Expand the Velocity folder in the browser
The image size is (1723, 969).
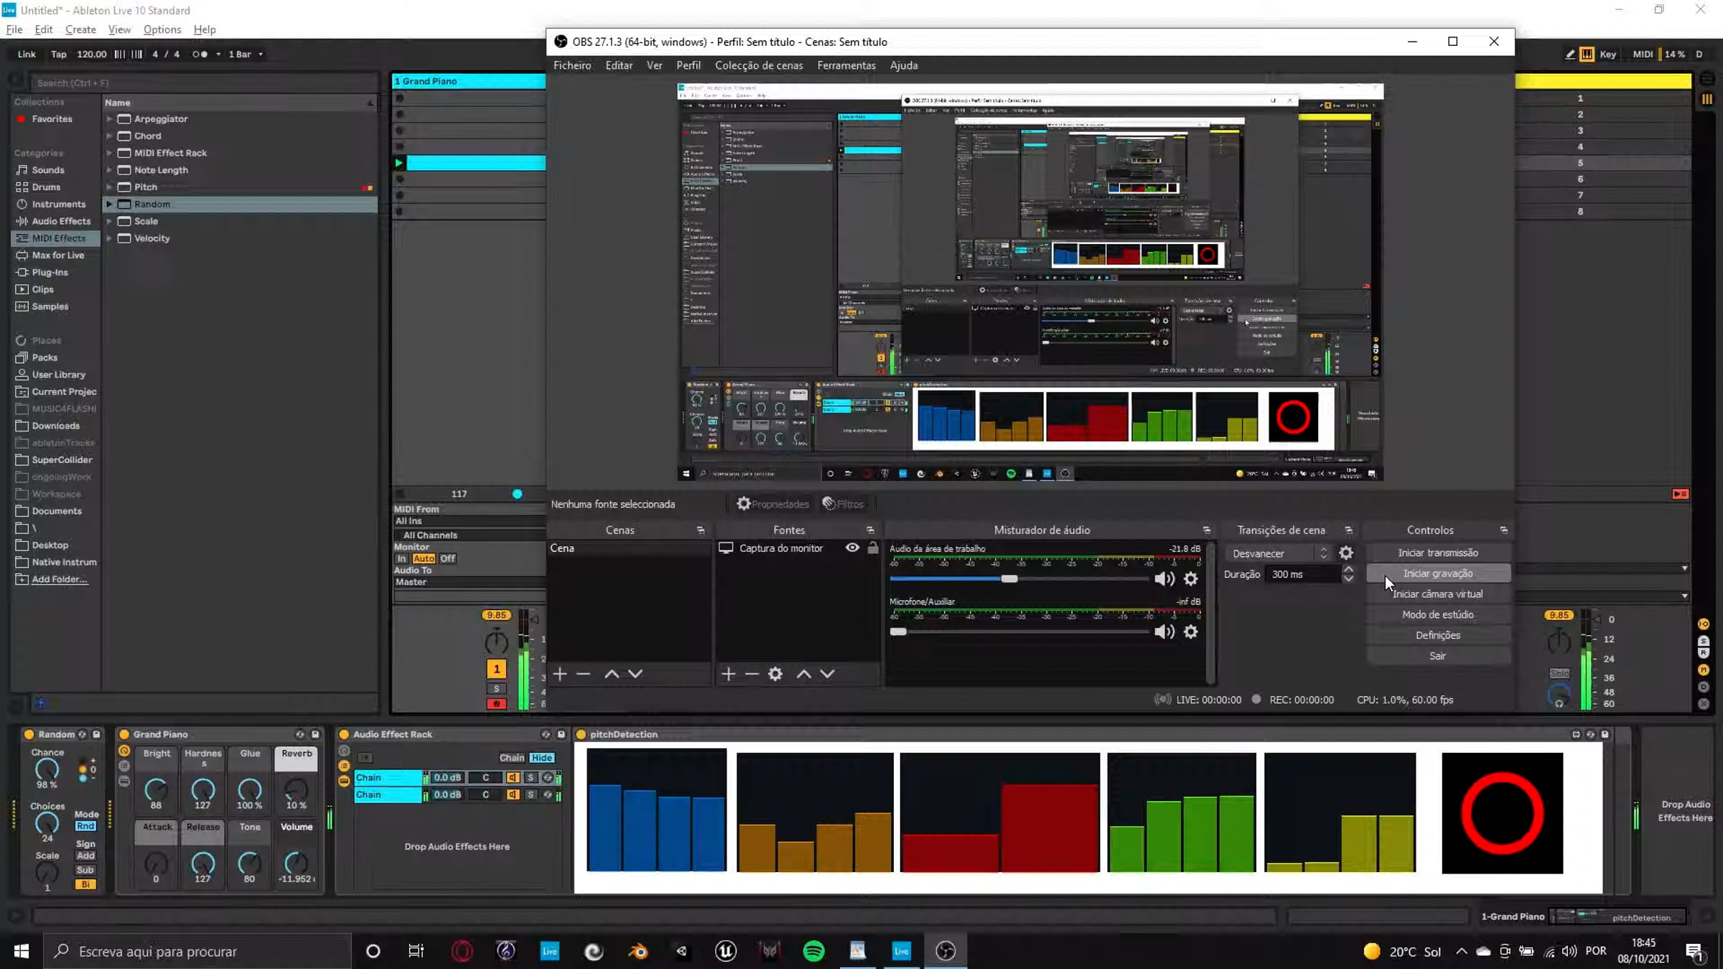coord(109,238)
